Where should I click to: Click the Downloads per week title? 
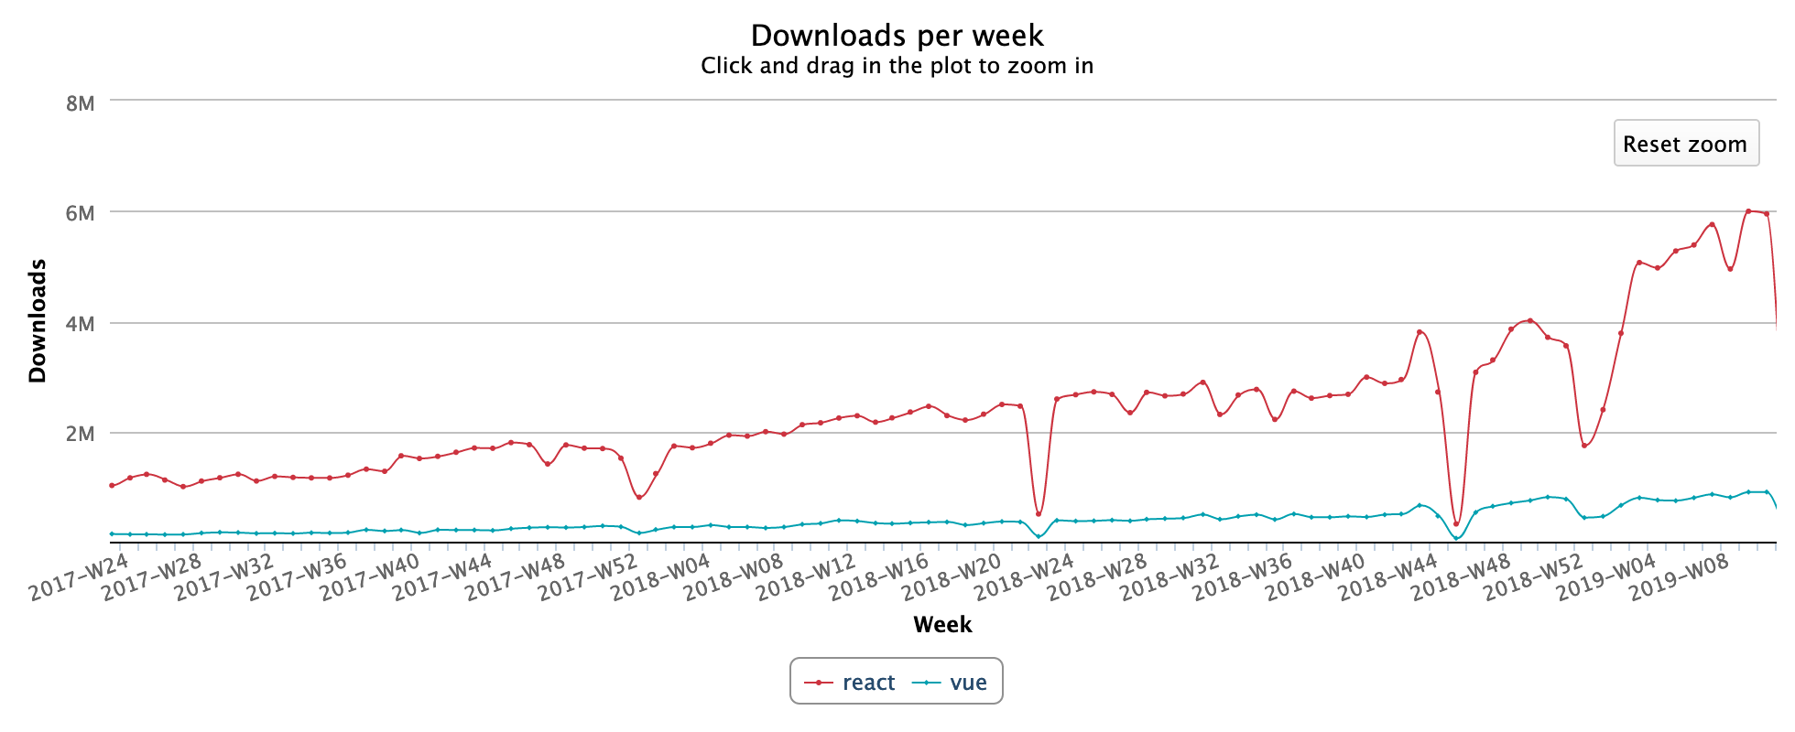tap(897, 36)
